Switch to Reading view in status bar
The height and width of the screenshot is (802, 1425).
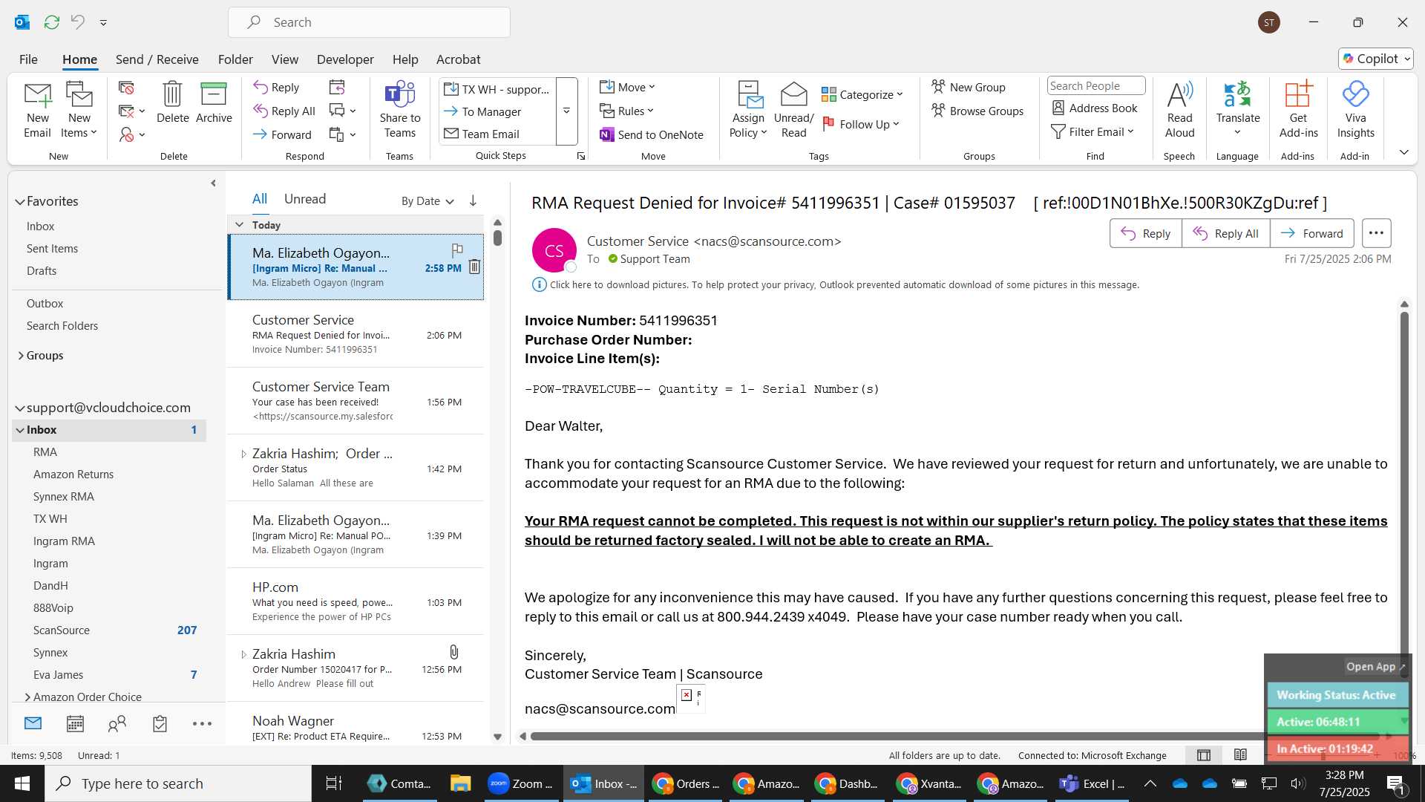pos(1240,755)
